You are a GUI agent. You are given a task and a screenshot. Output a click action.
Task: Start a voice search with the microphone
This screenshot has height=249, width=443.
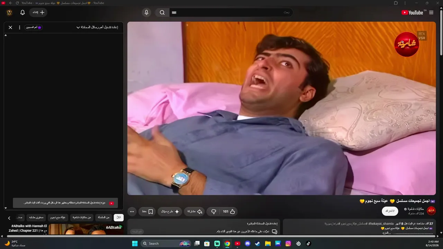tap(146, 12)
